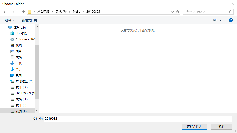
Task: Open 软件 (I:) drive
Action: click(21, 105)
